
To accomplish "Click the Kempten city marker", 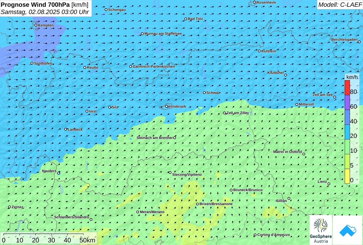I will click(36, 25).
